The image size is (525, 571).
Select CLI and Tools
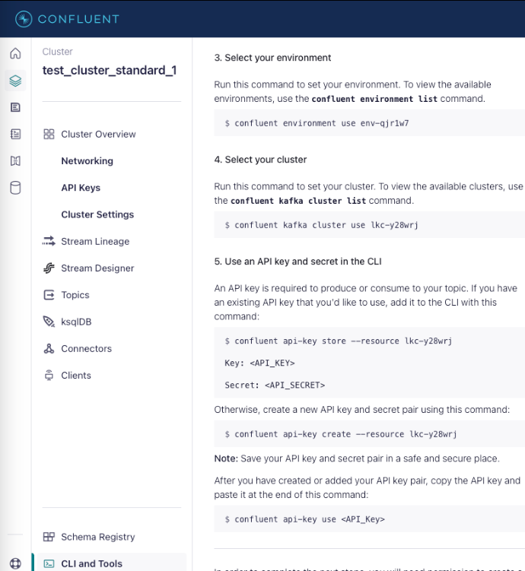coord(92,563)
